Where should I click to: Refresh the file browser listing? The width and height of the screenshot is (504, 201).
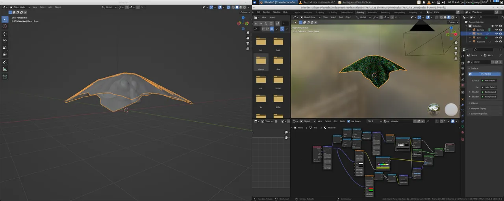tap(271, 24)
